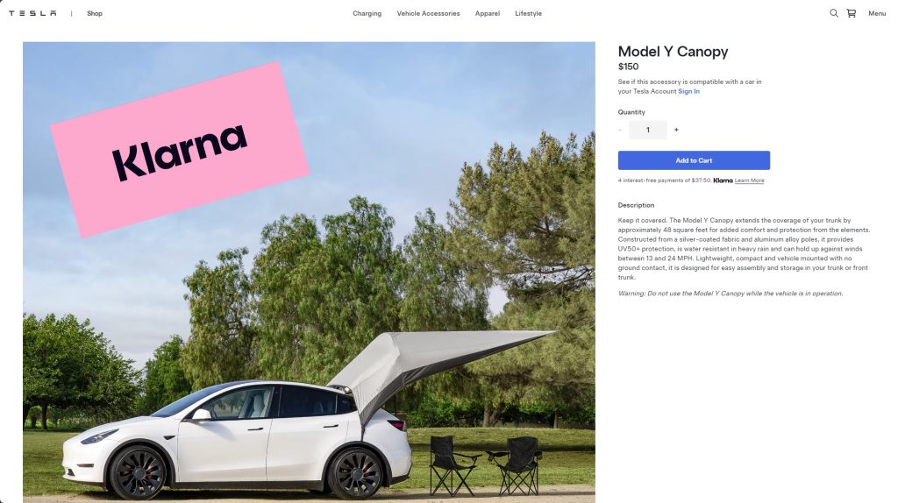Click the Model Y Canopy product title
Image resolution: width=898 pixels, height=503 pixels.
pos(673,52)
